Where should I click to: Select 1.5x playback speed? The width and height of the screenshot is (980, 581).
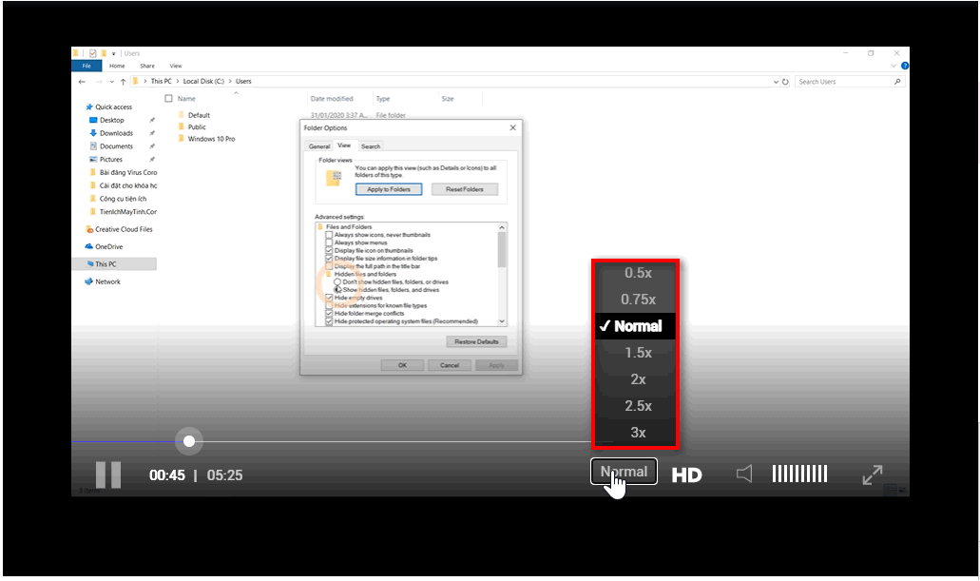[x=638, y=353]
